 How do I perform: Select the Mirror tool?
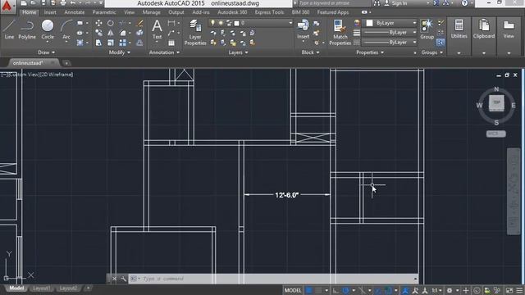coord(111,33)
